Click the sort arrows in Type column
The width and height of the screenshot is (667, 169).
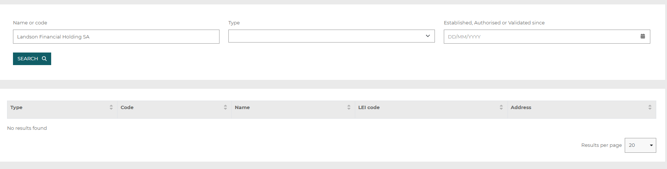pos(111,107)
